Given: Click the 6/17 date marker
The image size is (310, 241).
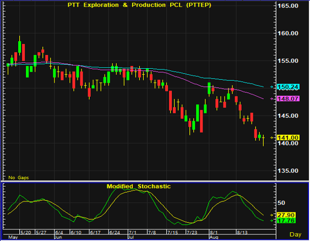Looking at the screenshot, I should (95, 232).
